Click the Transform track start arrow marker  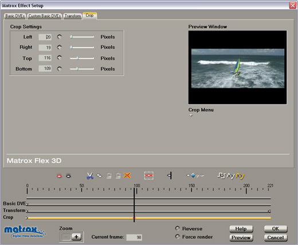pos(27,211)
